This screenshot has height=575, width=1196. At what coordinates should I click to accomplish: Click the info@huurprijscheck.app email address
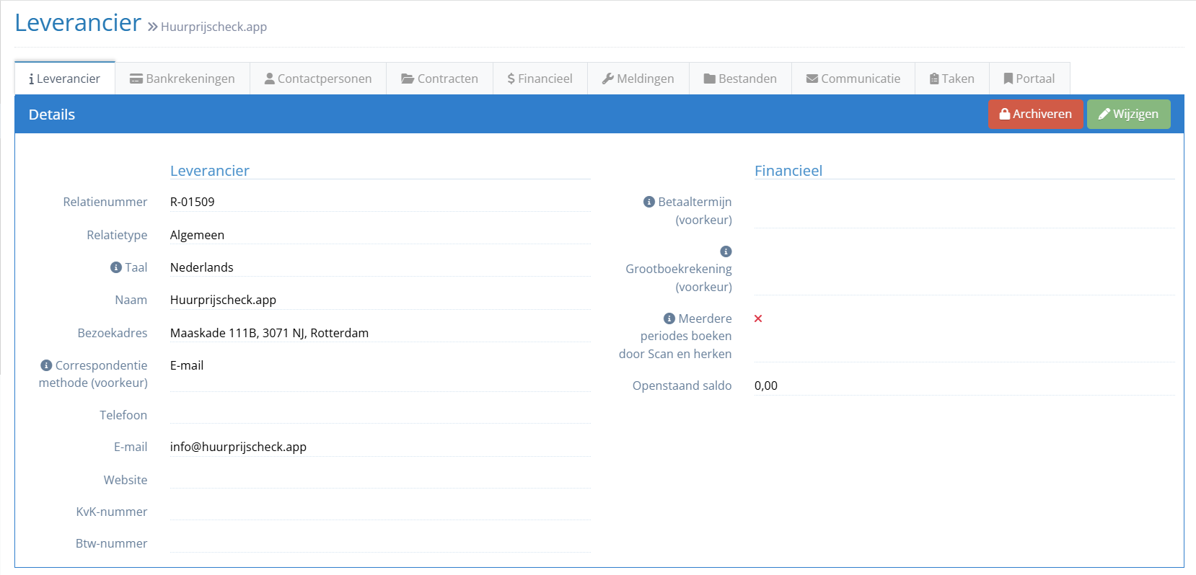pos(238,447)
